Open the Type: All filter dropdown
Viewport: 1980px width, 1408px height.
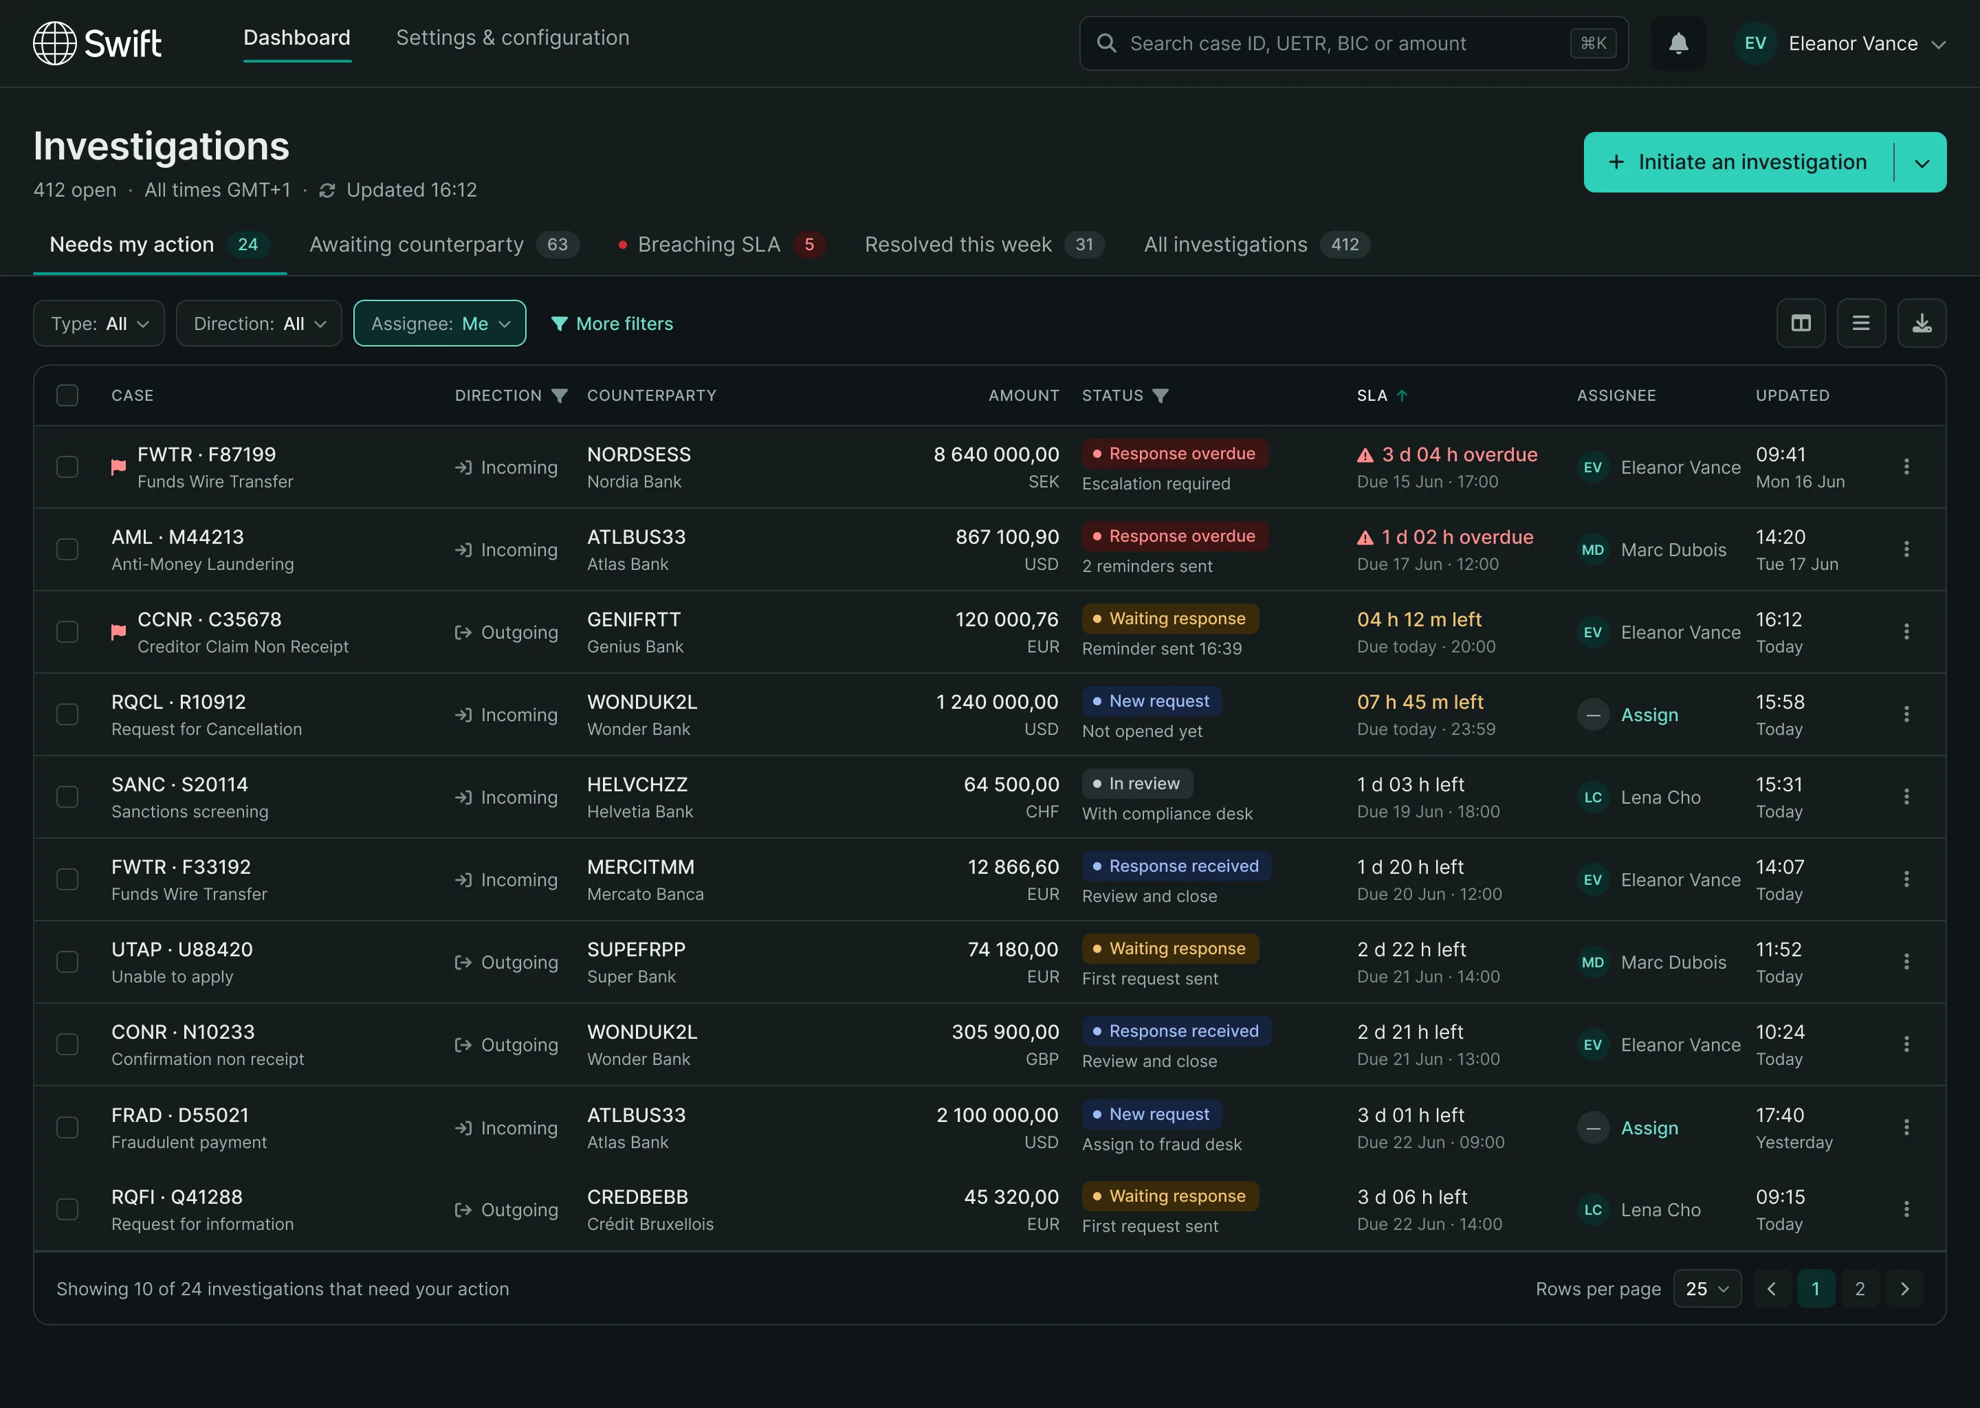click(x=99, y=323)
